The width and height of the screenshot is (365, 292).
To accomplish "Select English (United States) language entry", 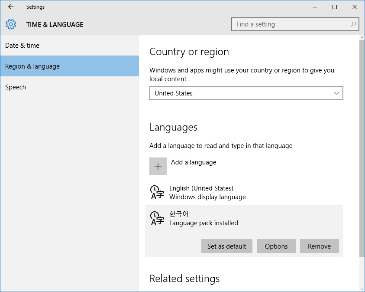I will coord(244,192).
